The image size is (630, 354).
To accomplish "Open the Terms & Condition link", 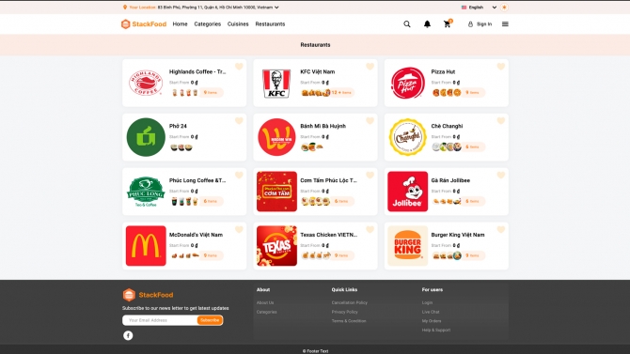I will point(349,321).
